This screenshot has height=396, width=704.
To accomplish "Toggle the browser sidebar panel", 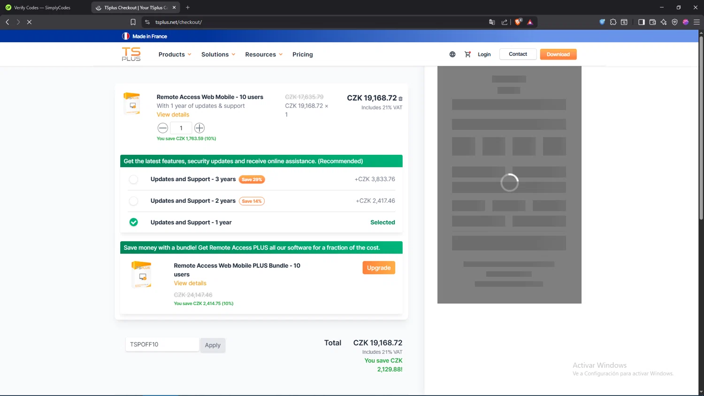I will point(642,22).
